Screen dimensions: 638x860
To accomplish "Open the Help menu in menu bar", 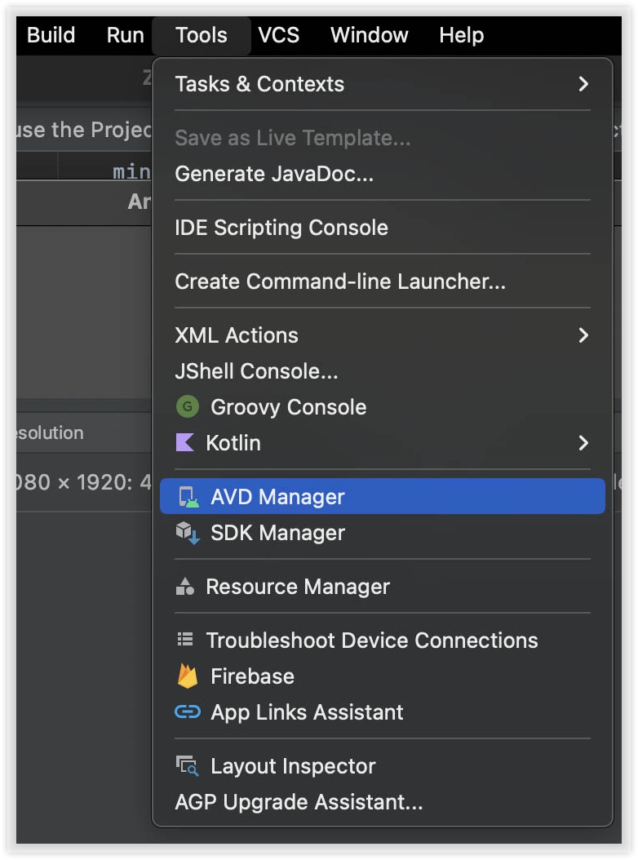I will 461,35.
